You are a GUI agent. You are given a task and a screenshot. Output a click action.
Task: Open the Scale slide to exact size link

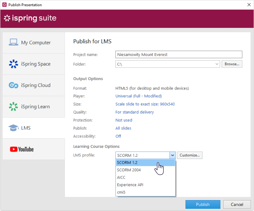[145, 104]
